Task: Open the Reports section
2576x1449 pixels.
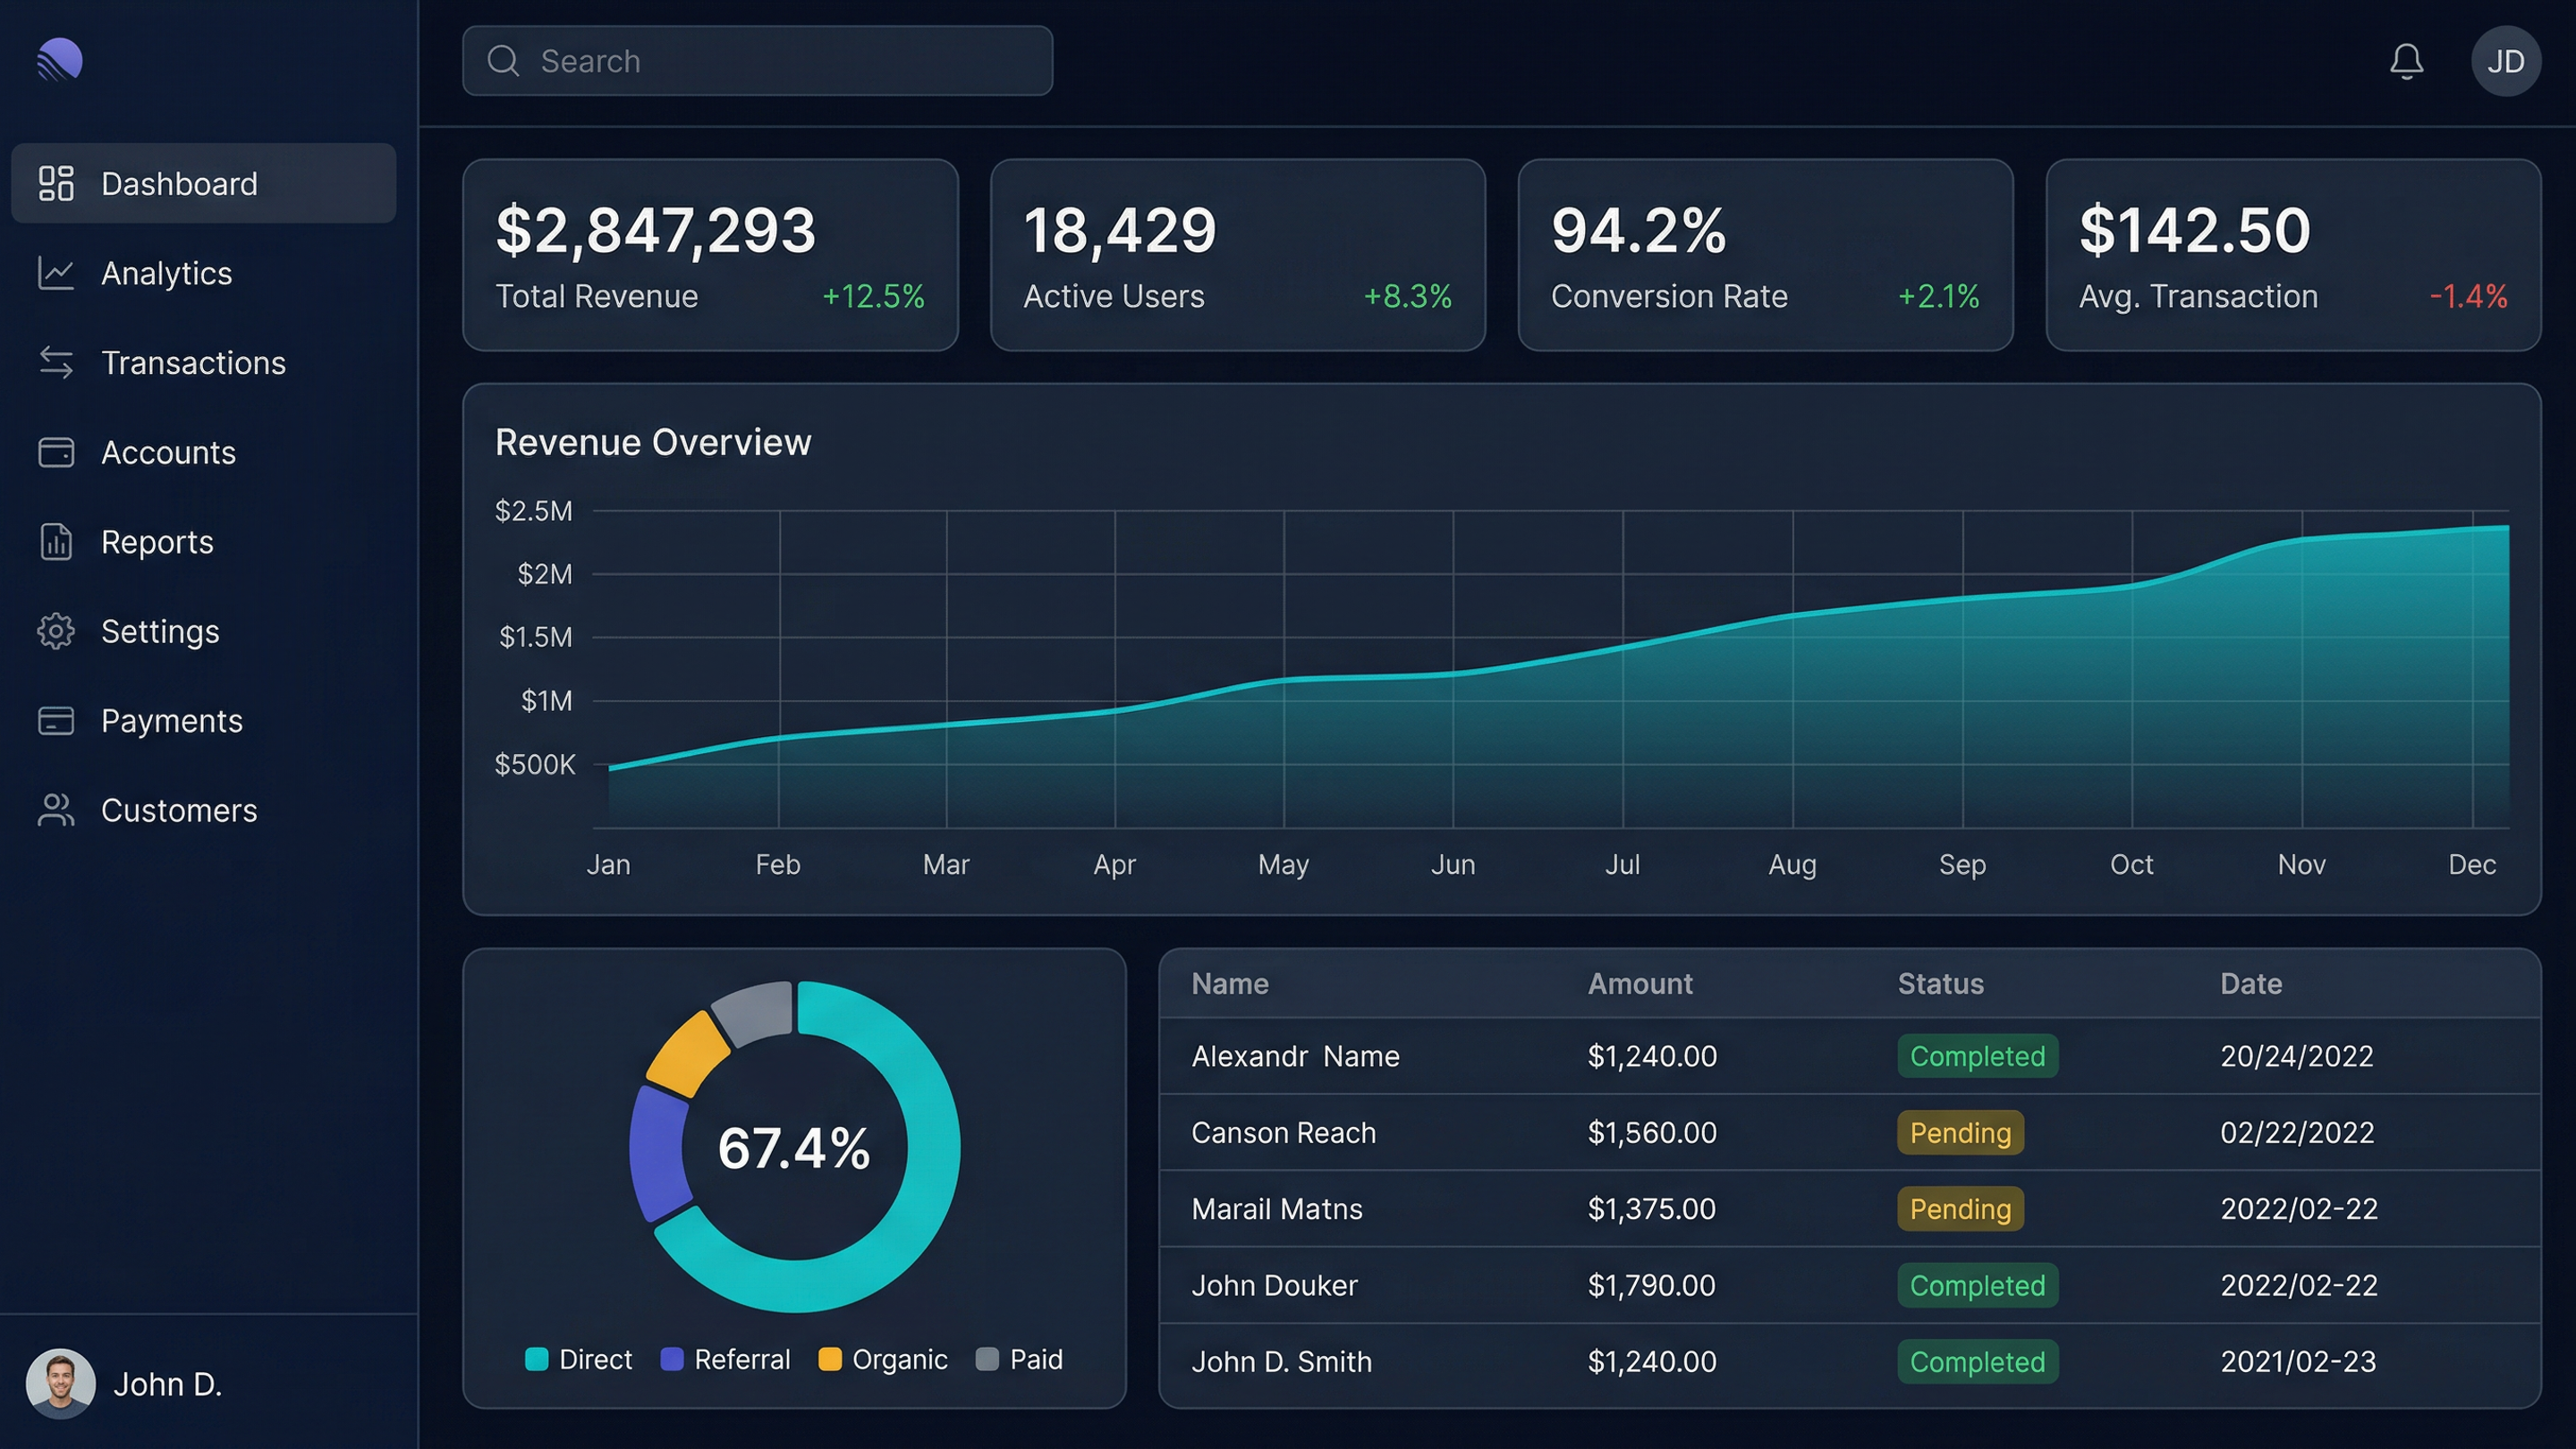Action: [x=204, y=542]
